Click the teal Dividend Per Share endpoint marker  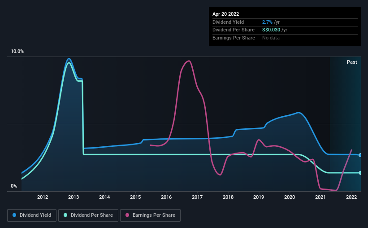pos(360,173)
